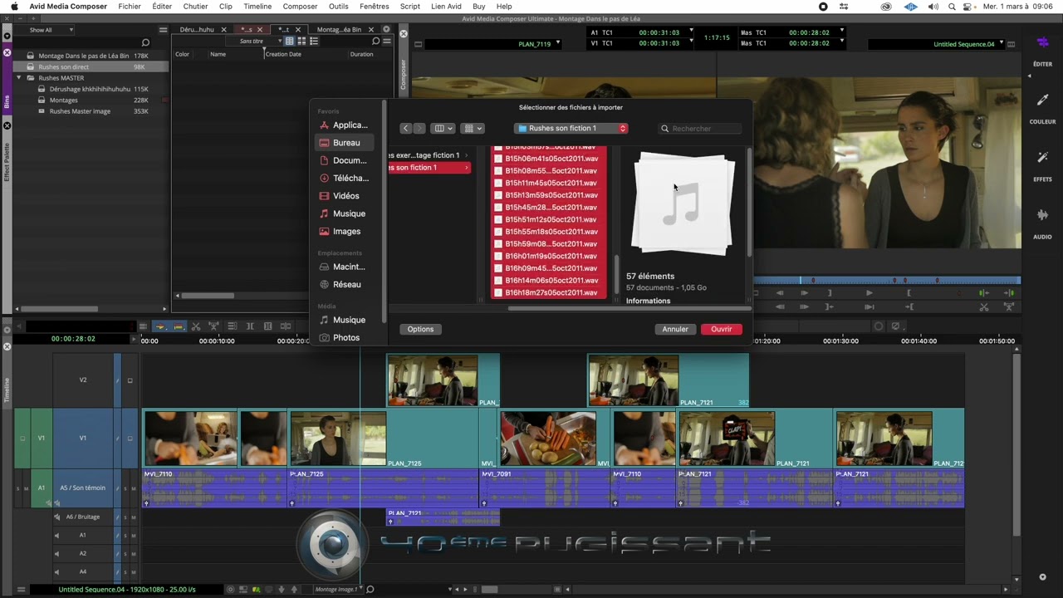Go back with the dialog back arrow
The image size is (1063, 598).
pos(405,128)
